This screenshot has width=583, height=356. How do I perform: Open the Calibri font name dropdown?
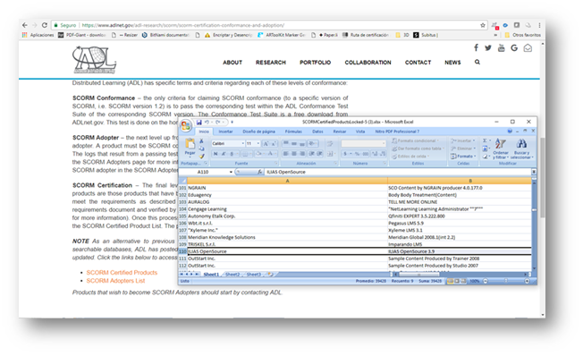tap(243, 144)
